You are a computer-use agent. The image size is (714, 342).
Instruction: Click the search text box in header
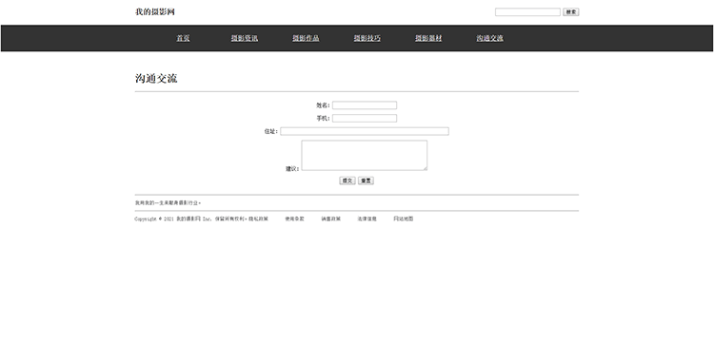(x=527, y=12)
